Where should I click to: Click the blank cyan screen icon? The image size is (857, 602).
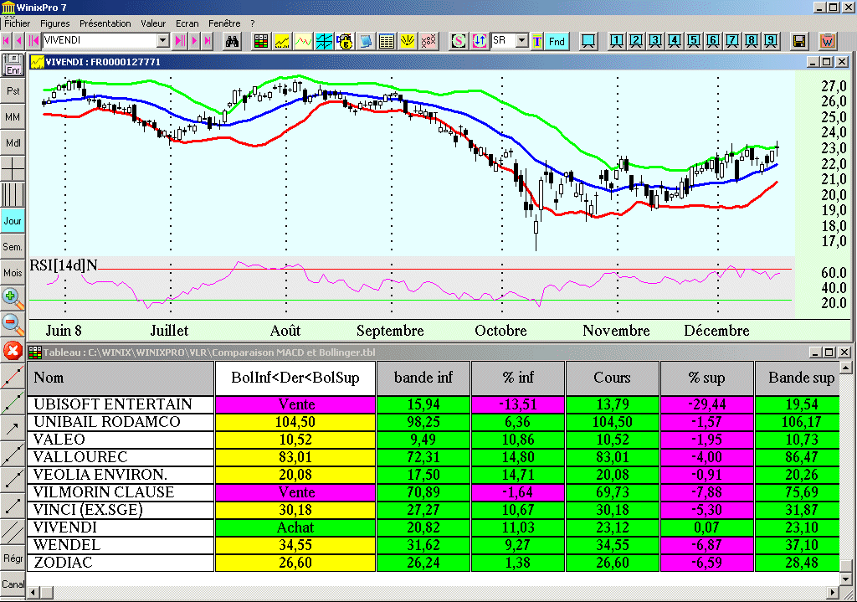588,41
